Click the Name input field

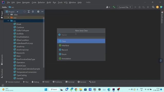tap(81, 35)
